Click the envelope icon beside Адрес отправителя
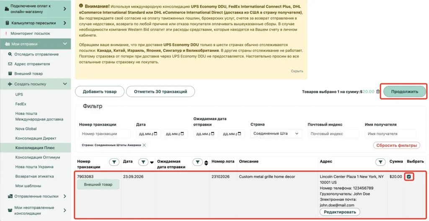 tap(10, 64)
